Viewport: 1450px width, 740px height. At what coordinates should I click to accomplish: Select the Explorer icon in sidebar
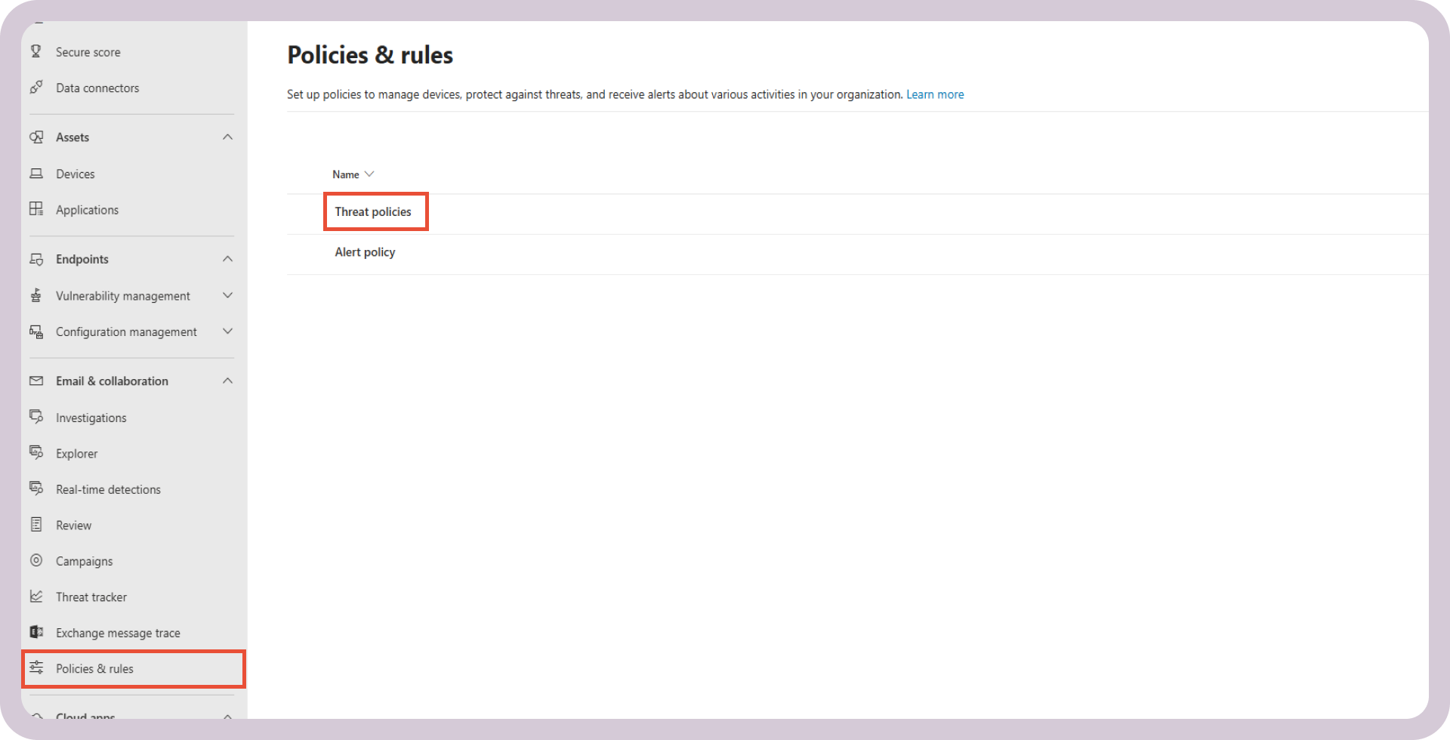click(35, 453)
